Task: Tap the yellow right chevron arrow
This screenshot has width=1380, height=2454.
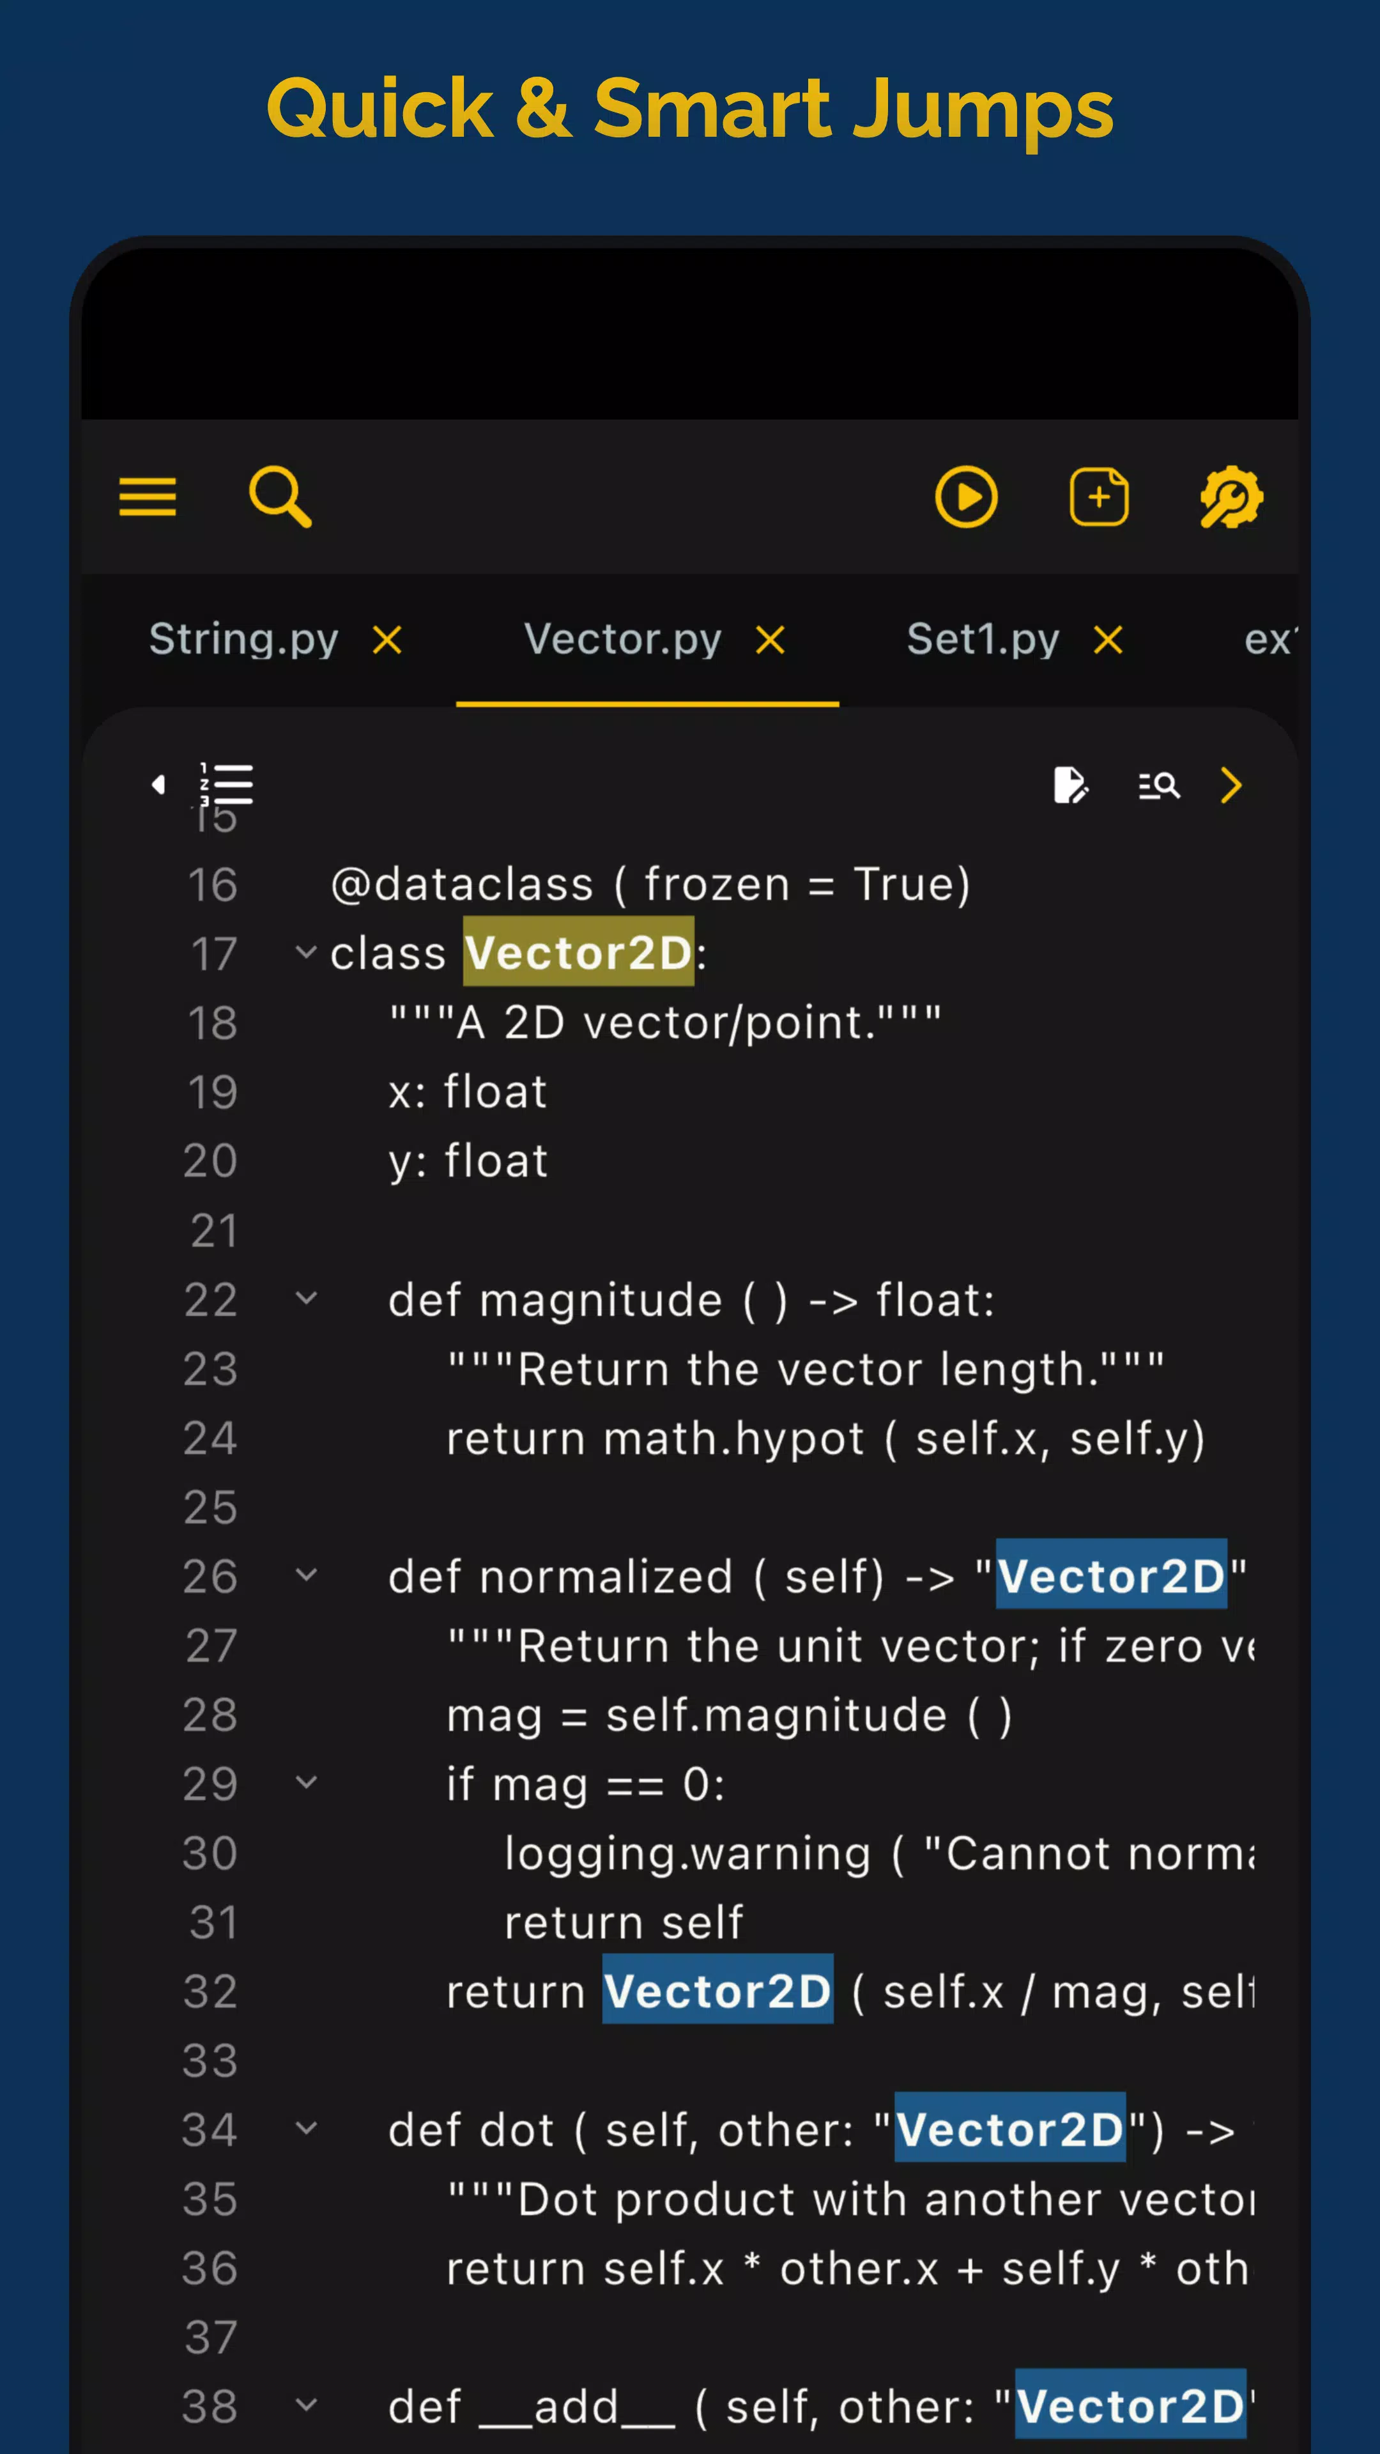Action: (1231, 786)
